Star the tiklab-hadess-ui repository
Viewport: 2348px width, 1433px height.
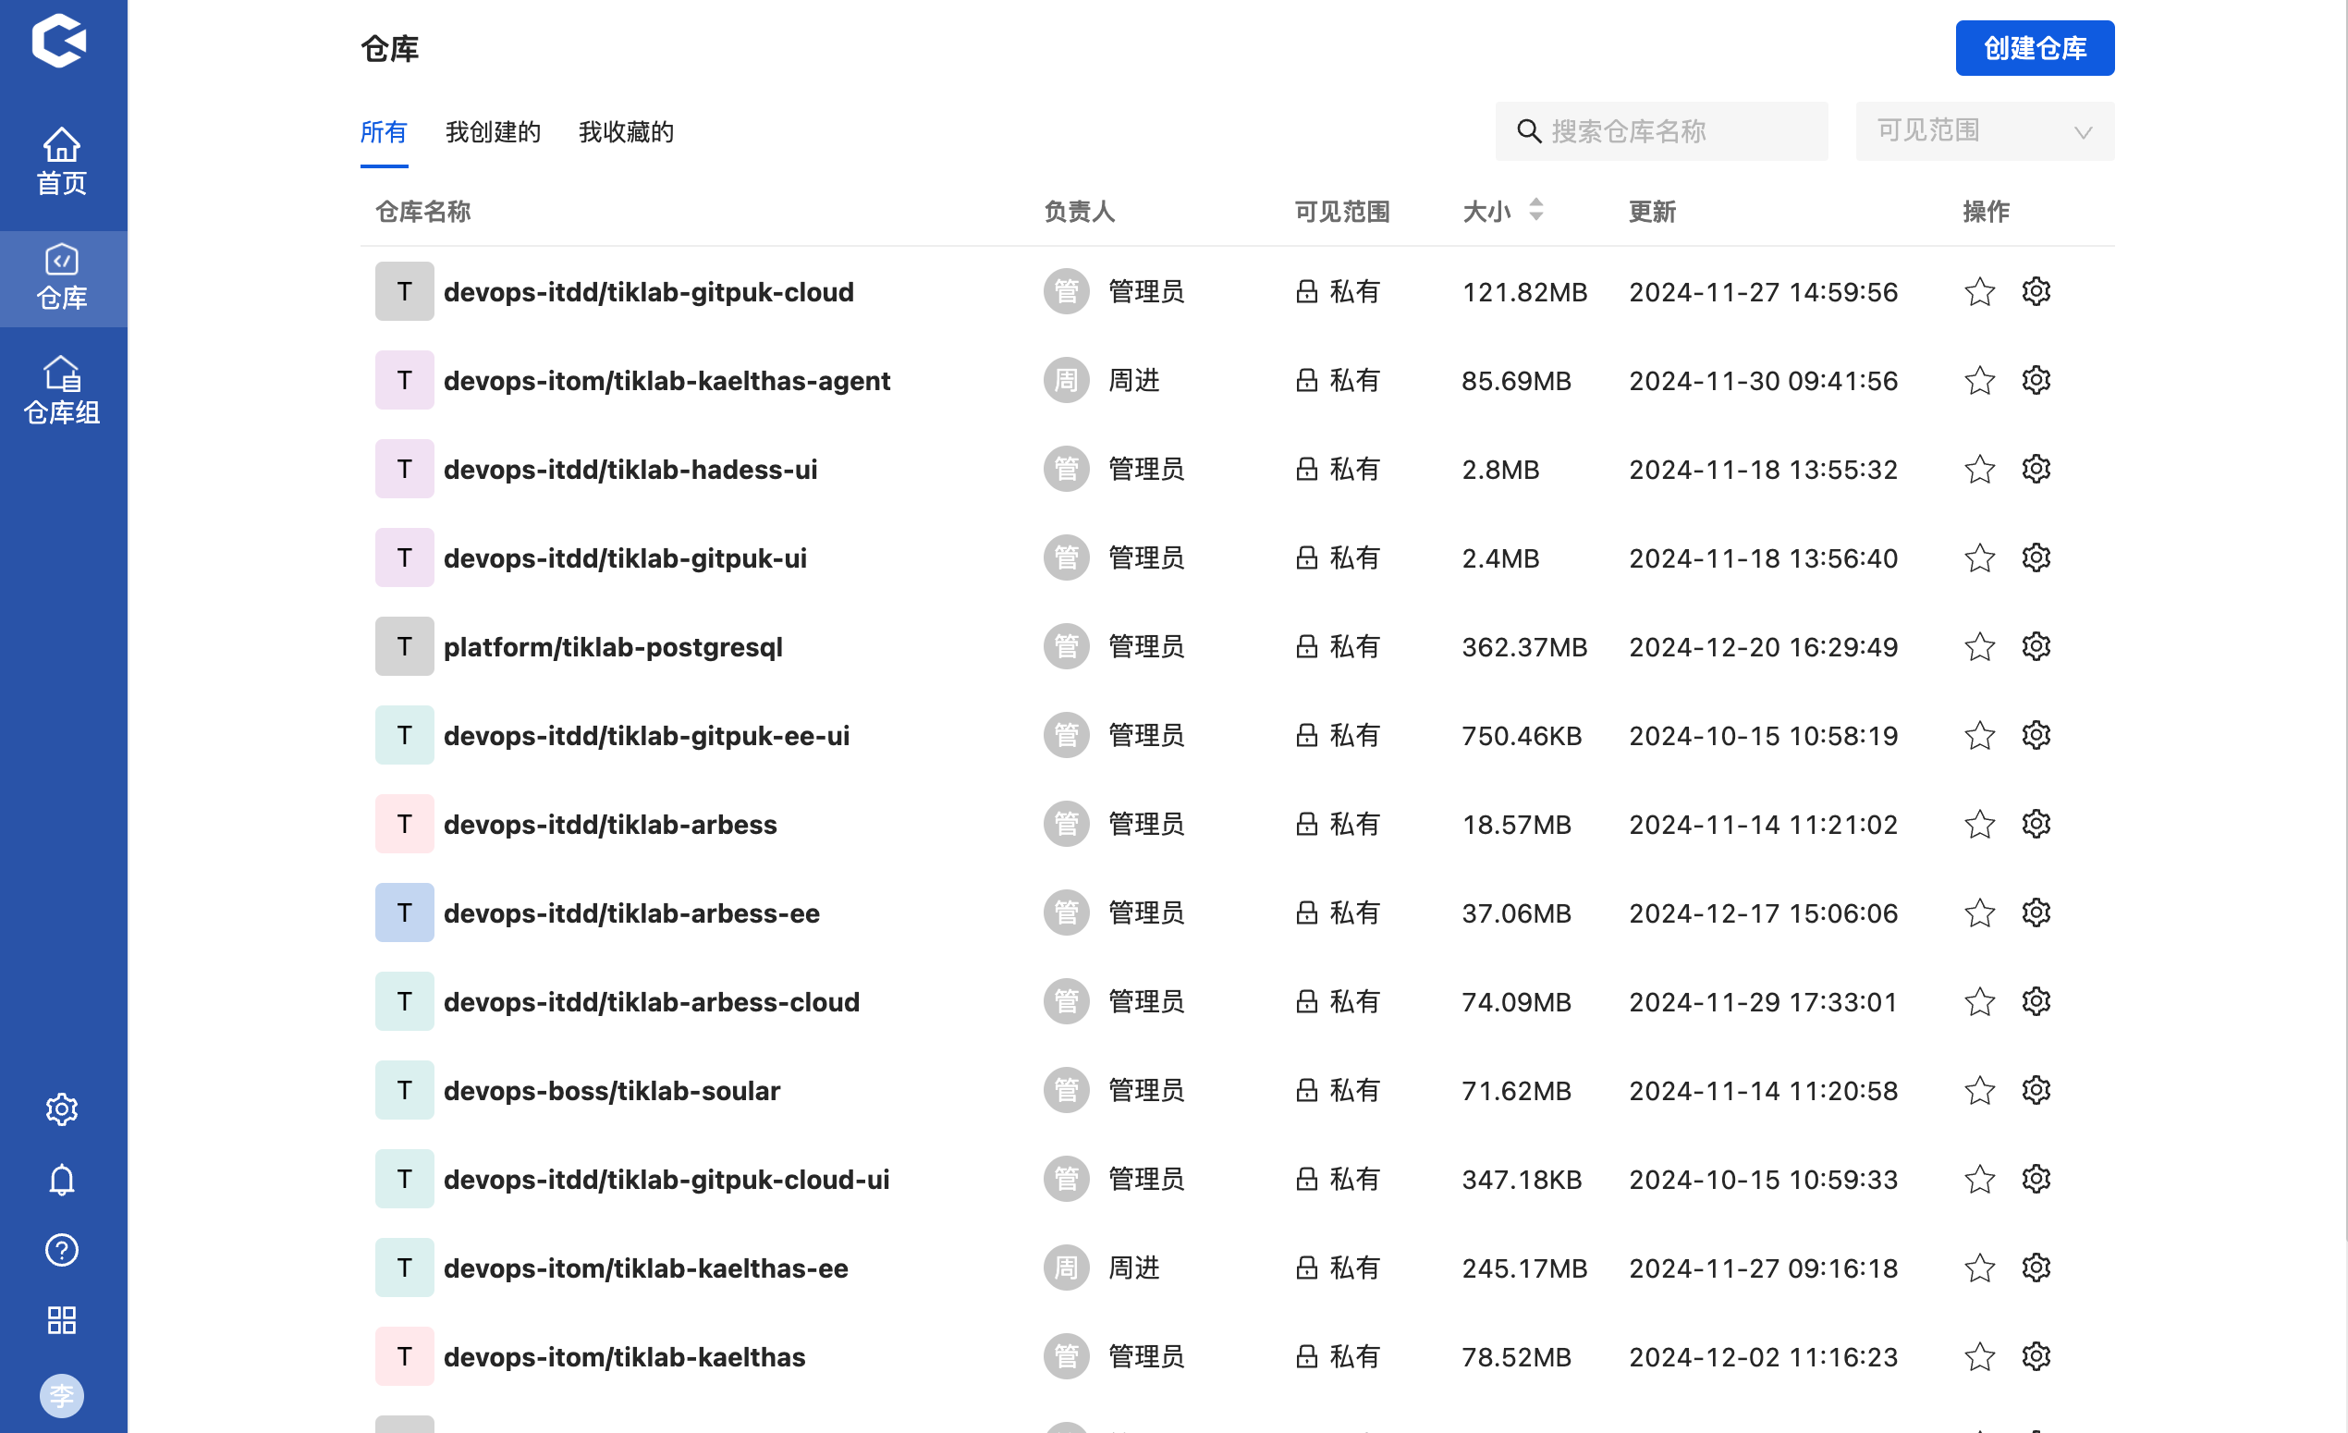[x=1980, y=469]
